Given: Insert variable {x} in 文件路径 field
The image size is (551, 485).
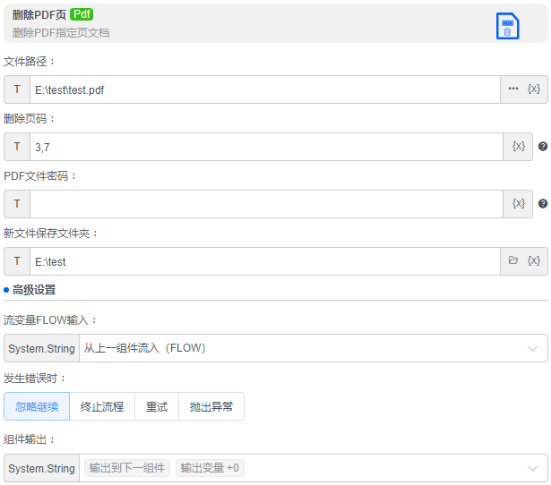Looking at the screenshot, I should pyautogui.click(x=533, y=89).
